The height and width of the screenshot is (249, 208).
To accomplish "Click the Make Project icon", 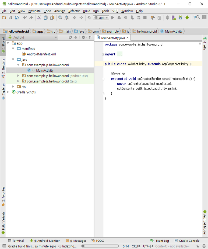I will coord(89,18).
